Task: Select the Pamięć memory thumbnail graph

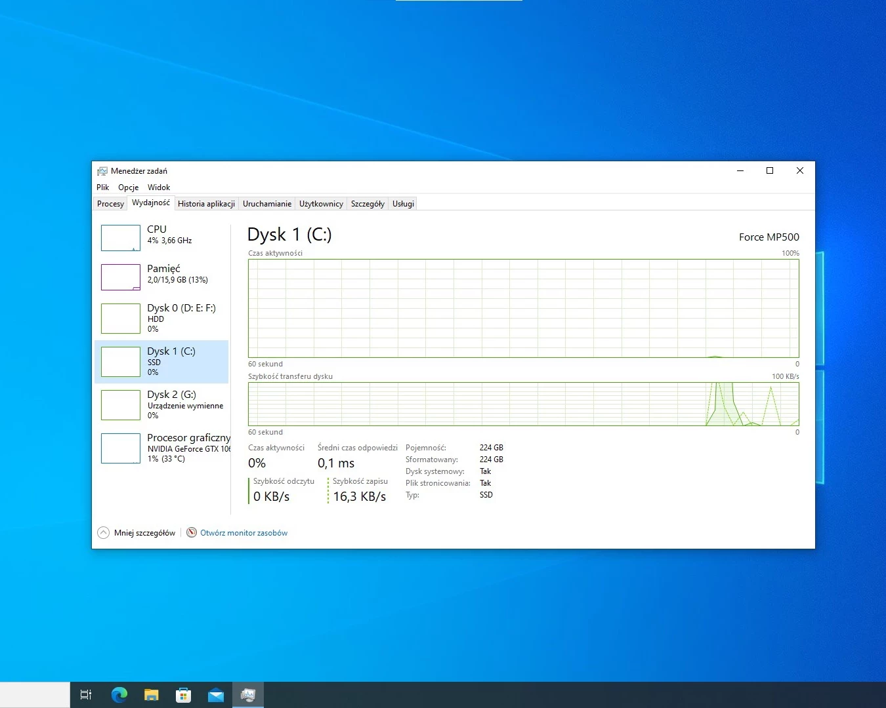Action: 121,277
